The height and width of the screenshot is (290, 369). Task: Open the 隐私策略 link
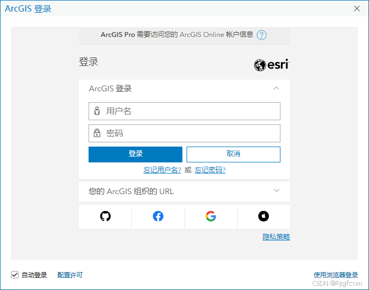point(276,237)
